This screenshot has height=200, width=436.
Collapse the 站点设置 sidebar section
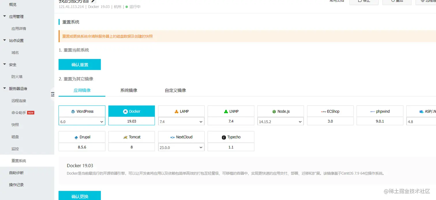4,40
